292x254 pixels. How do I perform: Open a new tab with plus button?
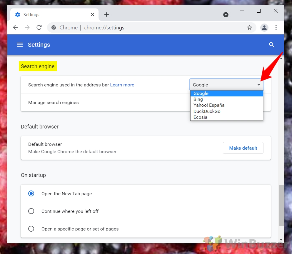pos(106,14)
